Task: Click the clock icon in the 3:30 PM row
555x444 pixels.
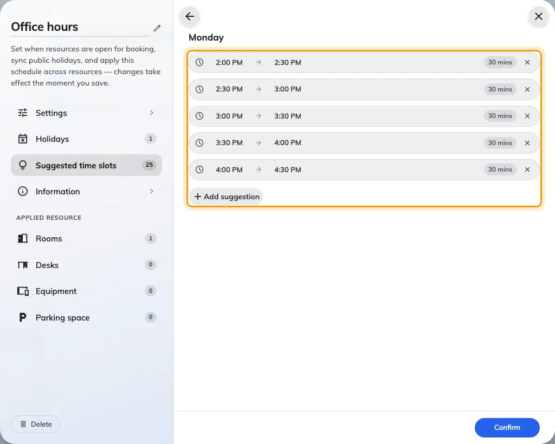Action: point(199,143)
